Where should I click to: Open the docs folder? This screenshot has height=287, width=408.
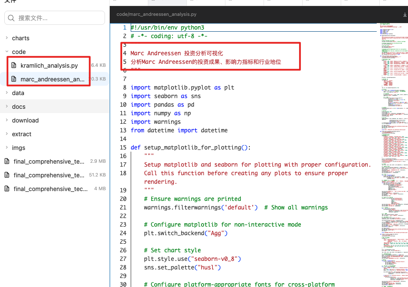pyautogui.click(x=19, y=107)
